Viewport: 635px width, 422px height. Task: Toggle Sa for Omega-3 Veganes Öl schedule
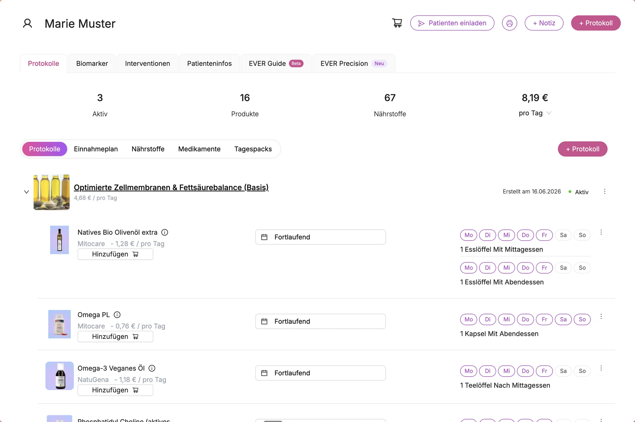pos(563,371)
